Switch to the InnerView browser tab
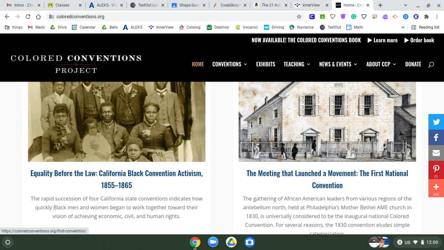Image resolution: width=444 pixels, height=250 pixels. (x=311, y=5)
